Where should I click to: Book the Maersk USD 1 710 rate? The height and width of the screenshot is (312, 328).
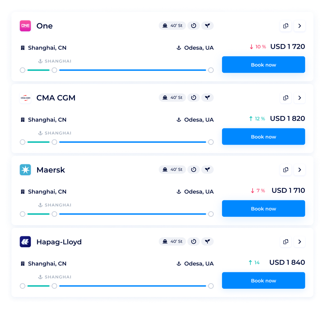263,209
